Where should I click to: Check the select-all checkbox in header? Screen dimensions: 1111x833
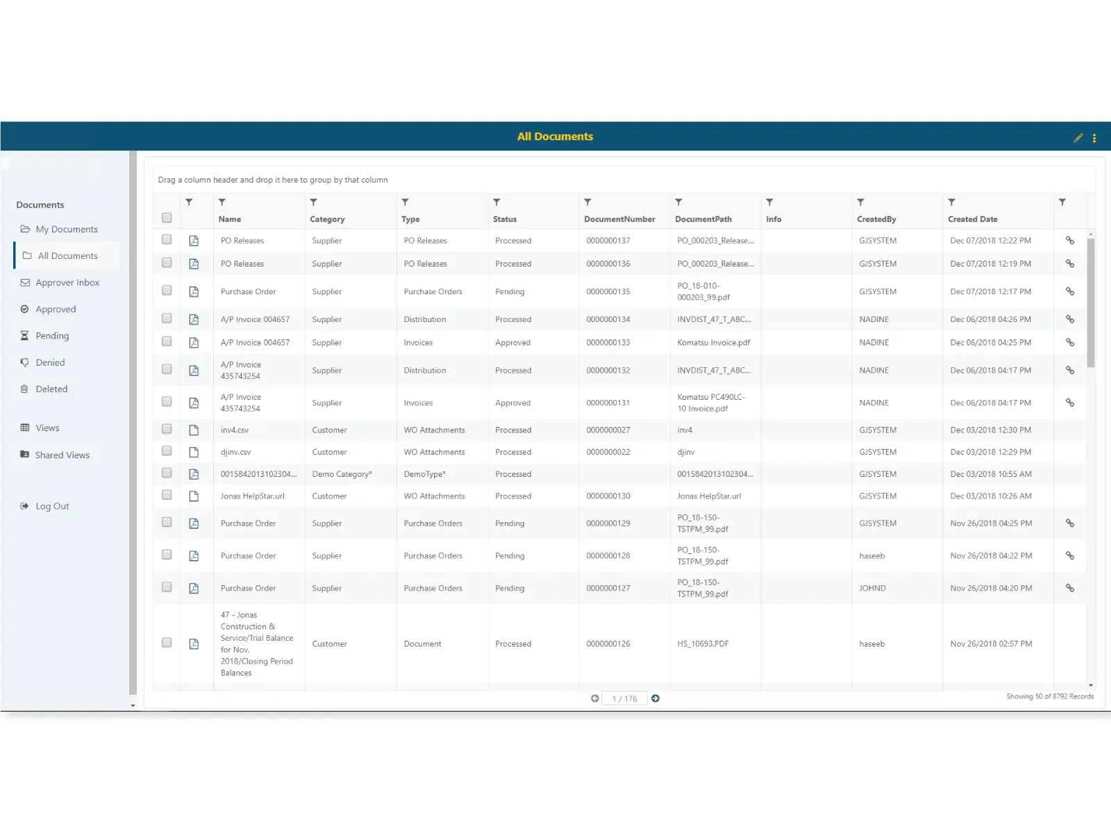coord(166,217)
